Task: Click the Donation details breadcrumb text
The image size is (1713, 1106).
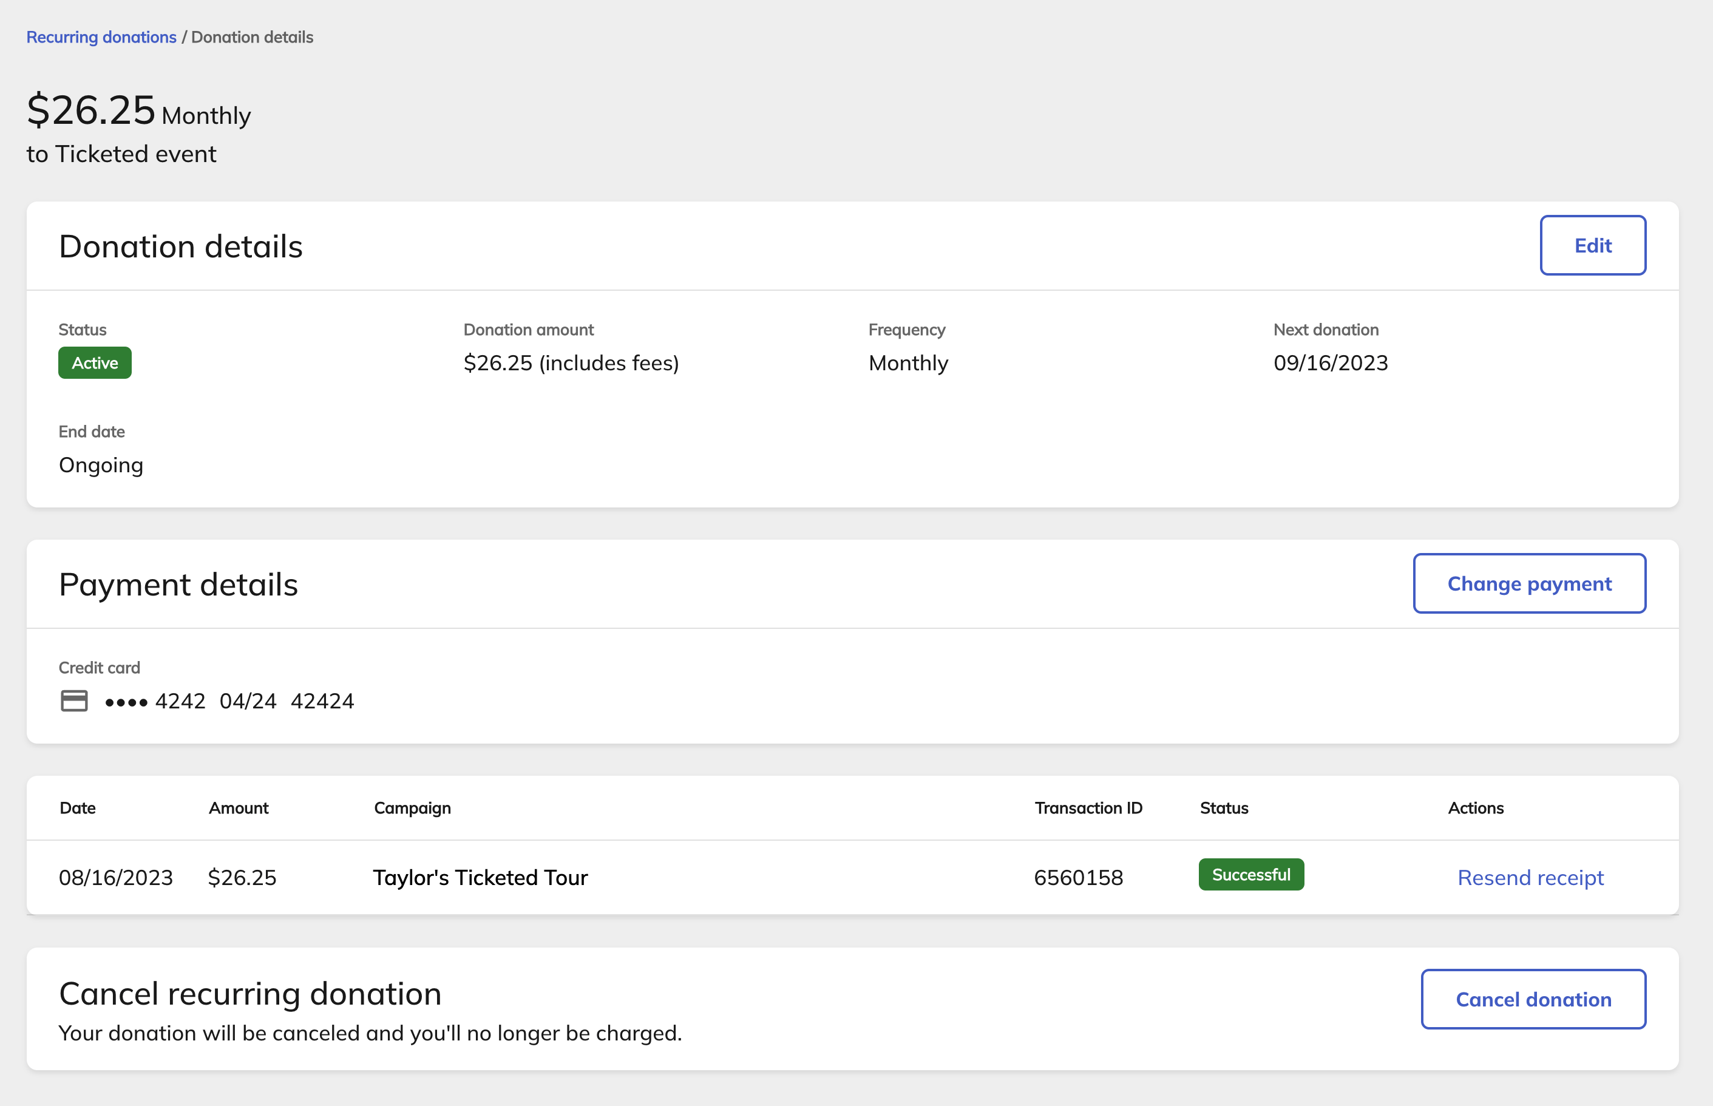Action: (252, 38)
